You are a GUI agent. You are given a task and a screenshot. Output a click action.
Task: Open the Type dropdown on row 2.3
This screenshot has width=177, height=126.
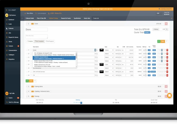click(109, 57)
